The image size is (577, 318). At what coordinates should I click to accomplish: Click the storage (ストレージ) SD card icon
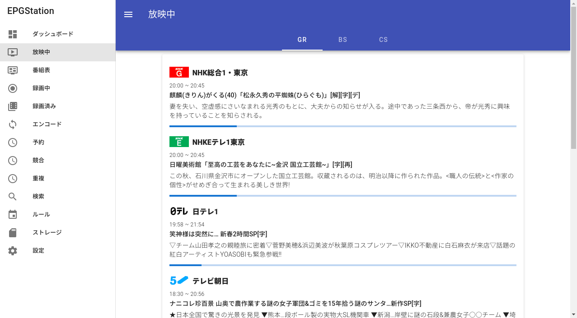[x=13, y=233]
